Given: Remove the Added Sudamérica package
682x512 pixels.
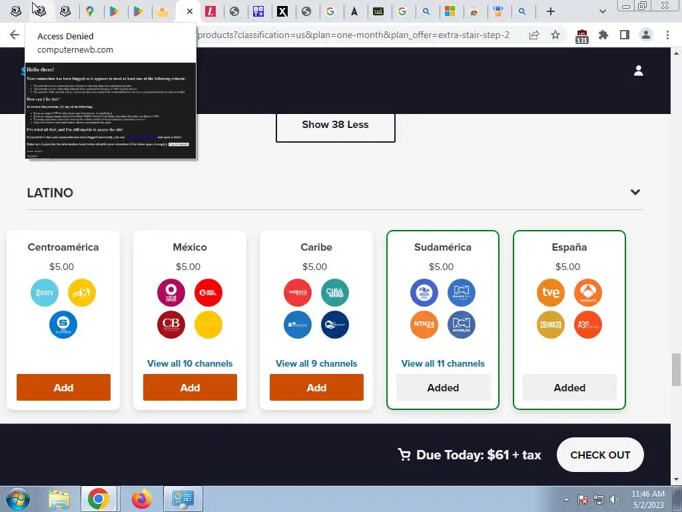Looking at the screenshot, I should click(x=443, y=387).
